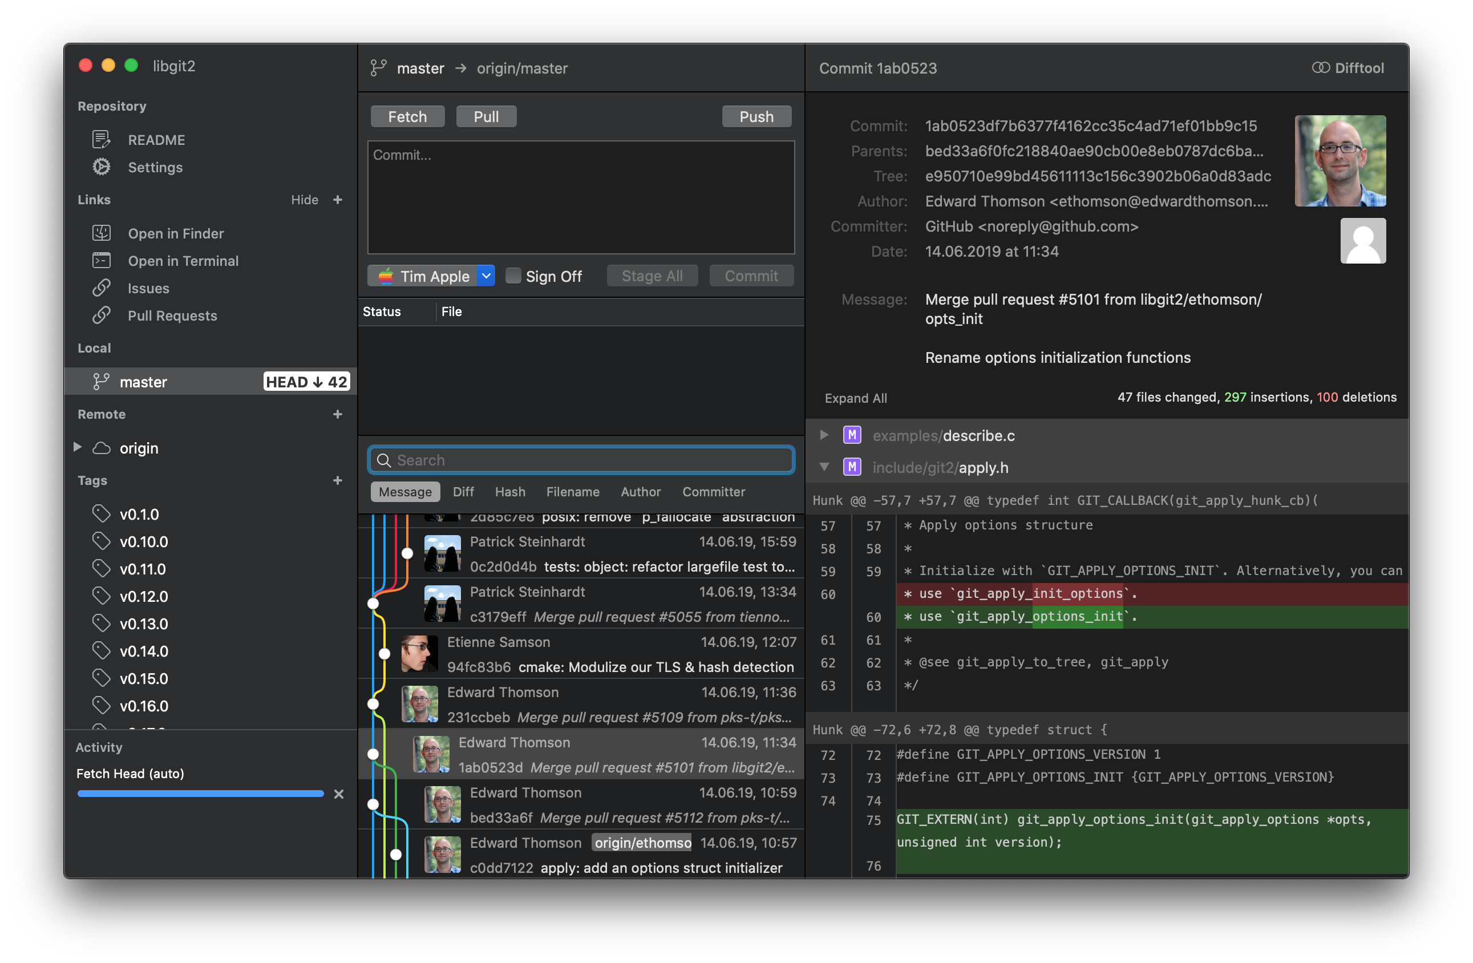Screen dimensions: 1473x963
Task: Click the Open in Finder icon
Action: point(102,233)
